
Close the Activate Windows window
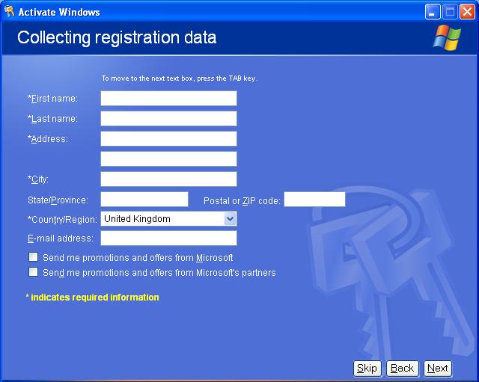[466, 11]
